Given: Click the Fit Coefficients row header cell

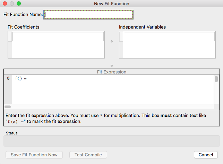Looking at the screenshot, I should (10, 37).
